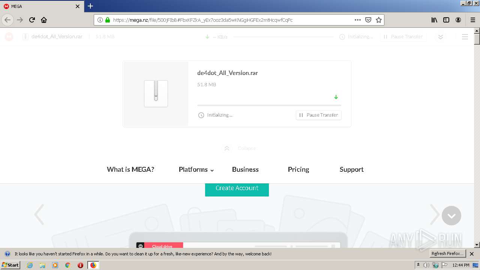Click Cloud drive tab in preview
The width and height of the screenshot is (480, 270).
(x=162, y=246)
